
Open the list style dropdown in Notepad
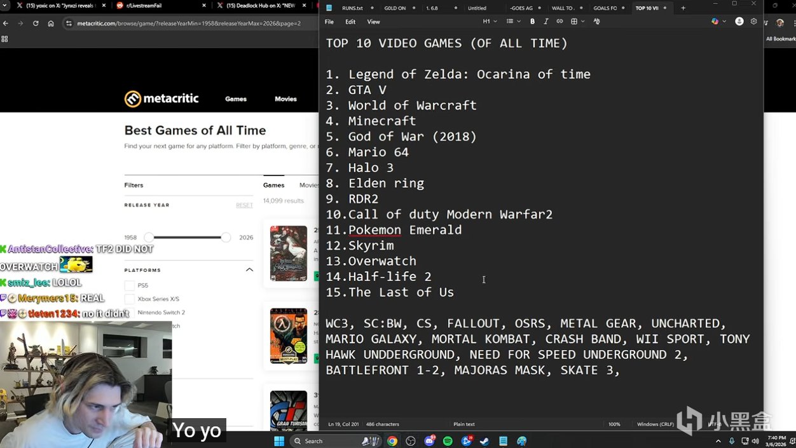[x=514, y=21]
